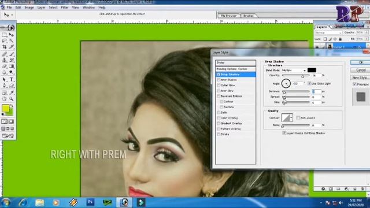Click Cancel in Layer Style dialog
Screen dimensions: 370x208
(360, 70)
